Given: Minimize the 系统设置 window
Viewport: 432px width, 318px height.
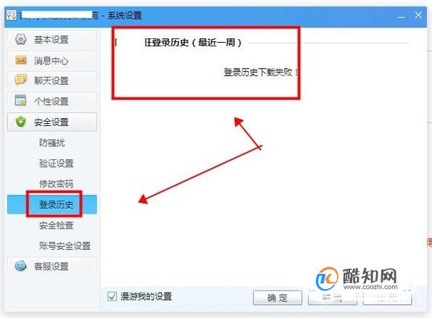Looking at the screenshot, I should (401, 16).
